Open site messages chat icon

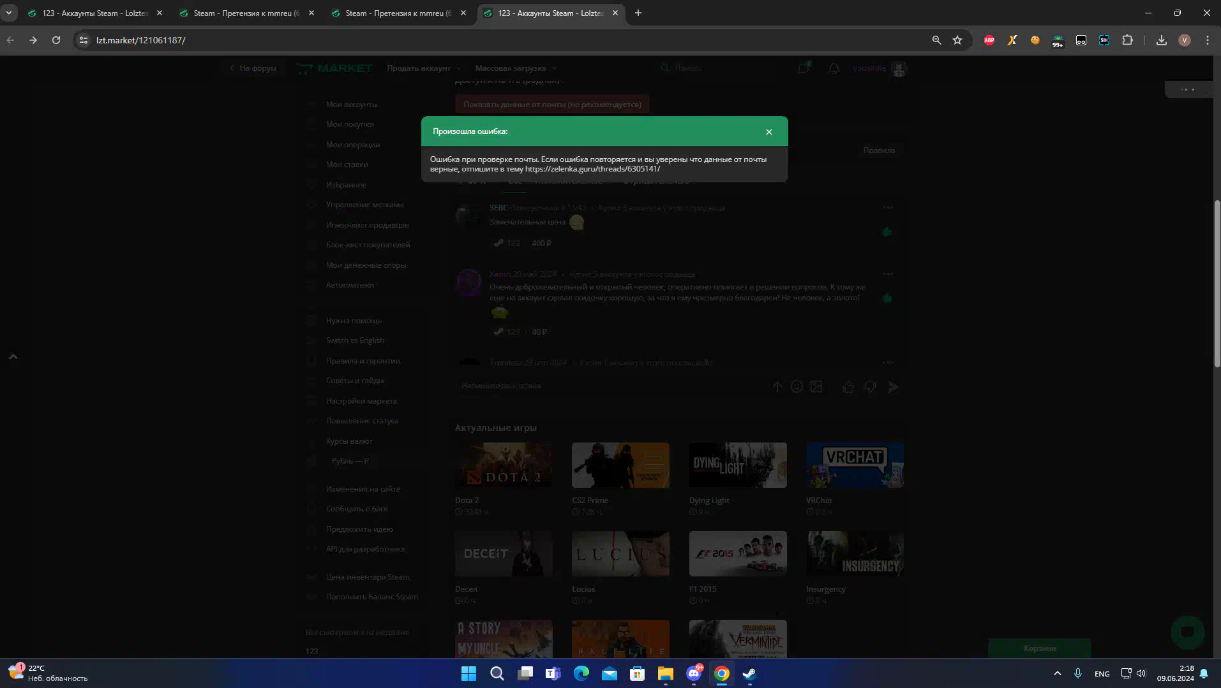(804, 68)
